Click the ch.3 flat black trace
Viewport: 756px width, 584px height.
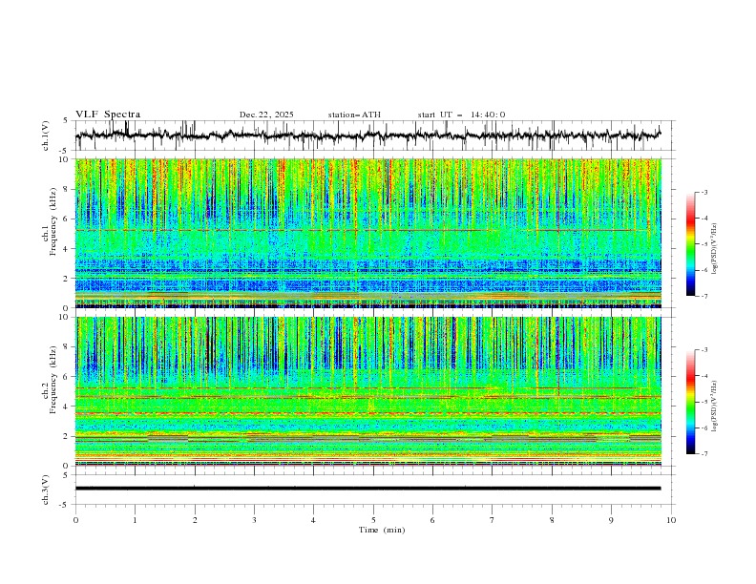click(x=367, y=489)
